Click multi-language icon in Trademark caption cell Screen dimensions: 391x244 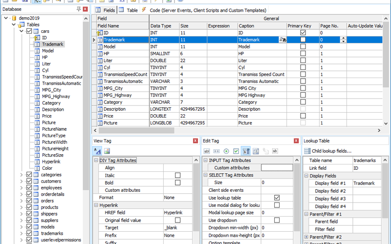point(282,40)
